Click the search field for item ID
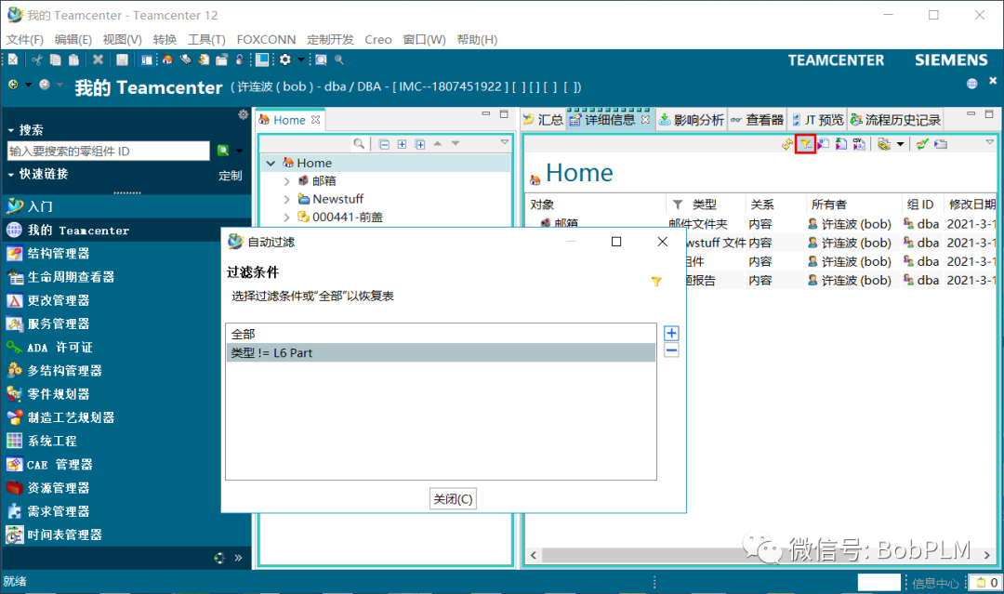Screen dimensions: 1004x594 108,152
